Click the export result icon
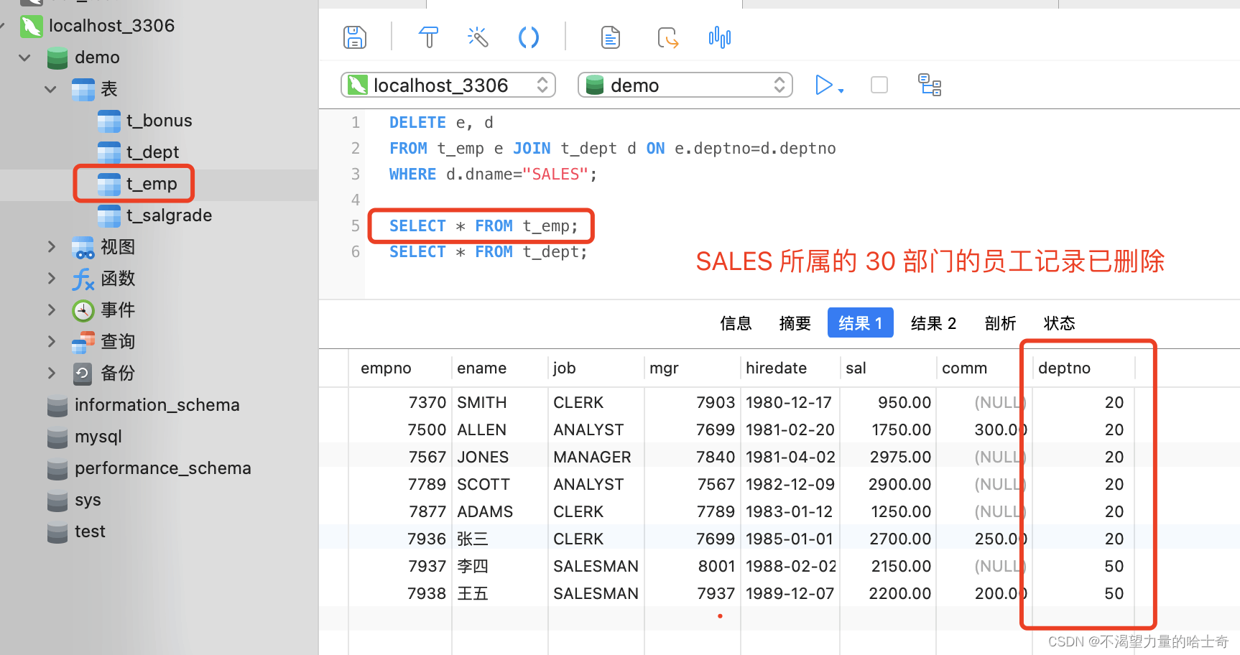The image size is (1240, 655). tap(667, 37)
